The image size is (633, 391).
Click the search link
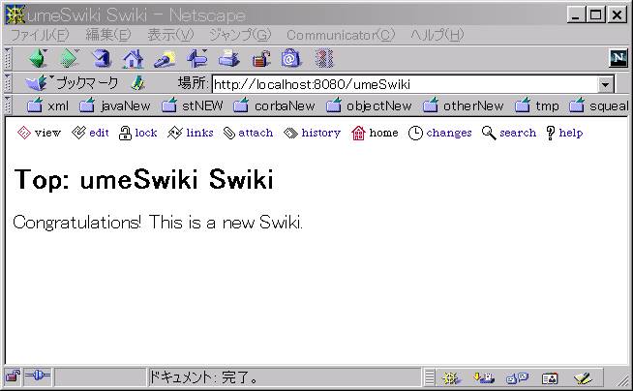pyautogui.click(x=518, y=133)
